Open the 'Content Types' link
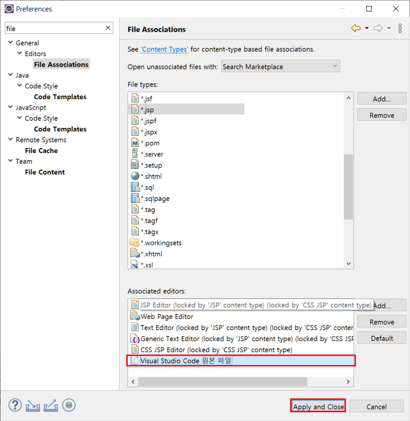 point(164,49)
